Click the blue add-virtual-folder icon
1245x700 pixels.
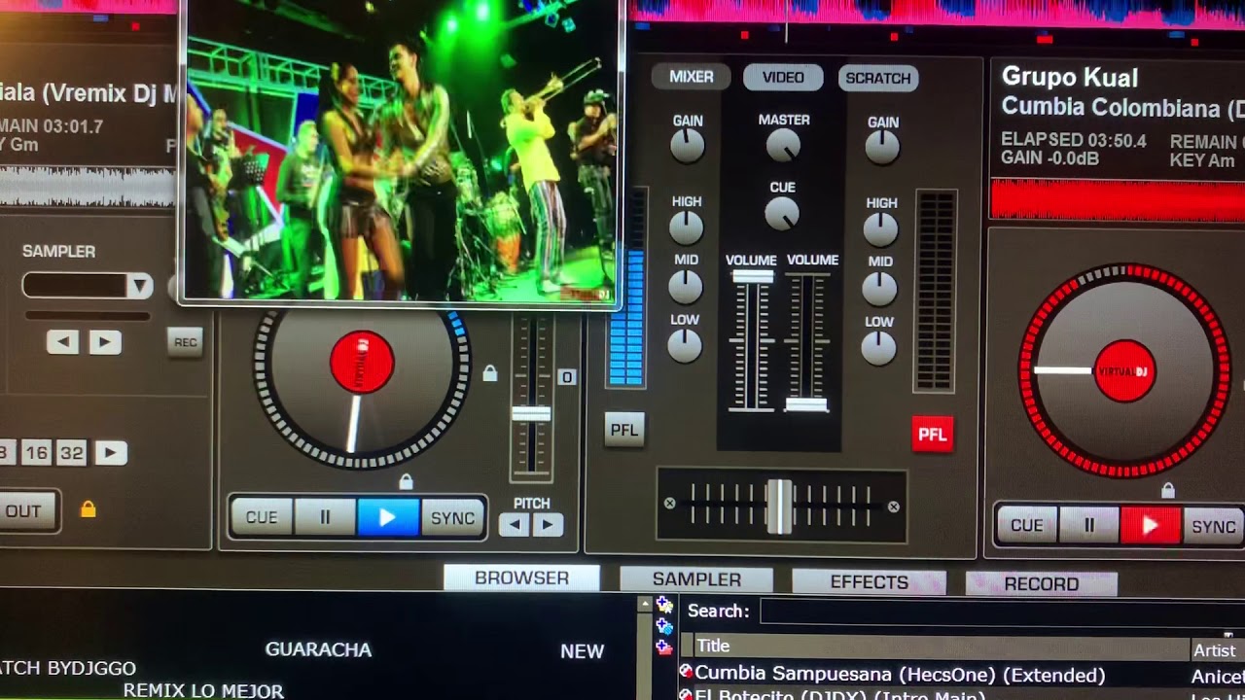pyautogui.click(x=664, y=625)
